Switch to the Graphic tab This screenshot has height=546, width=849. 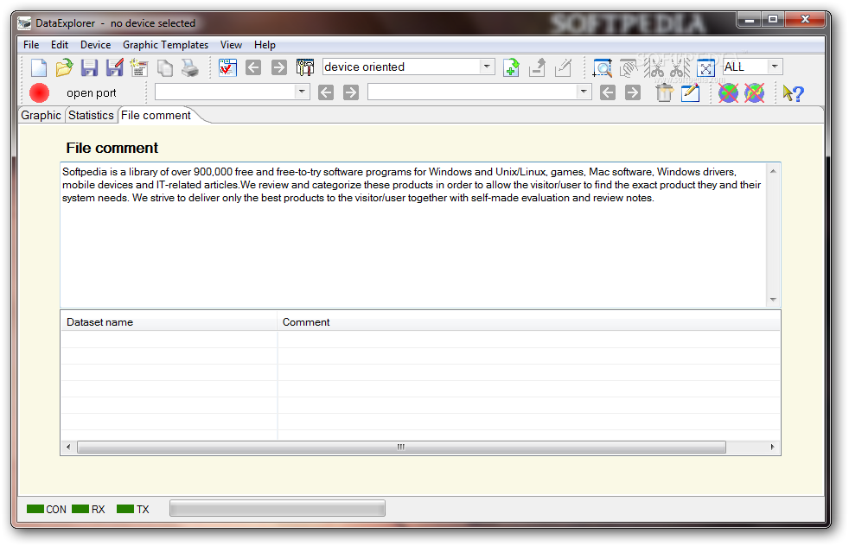(x=41, y=115)
